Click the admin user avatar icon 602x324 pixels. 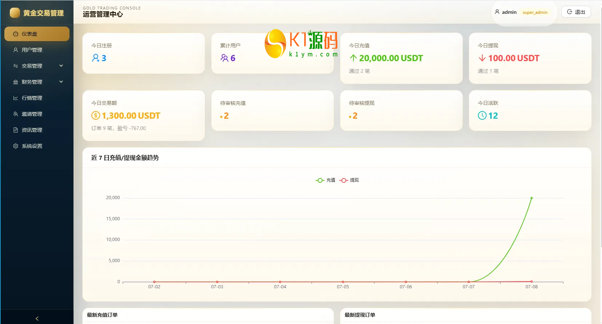(497, 12)
